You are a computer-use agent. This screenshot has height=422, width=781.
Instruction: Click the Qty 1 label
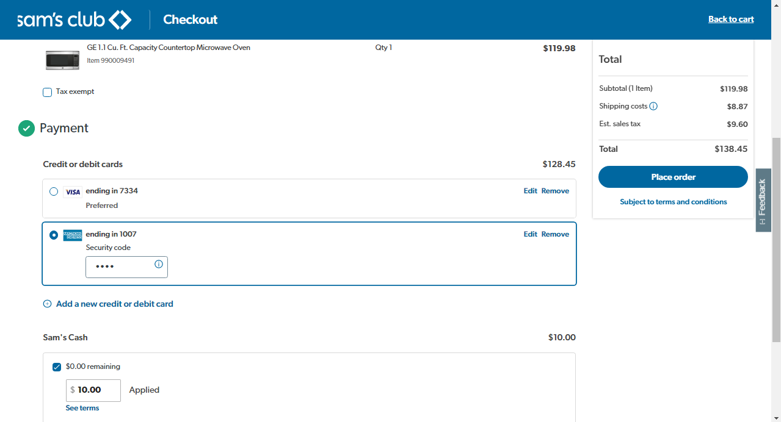(x=383, y=48)
